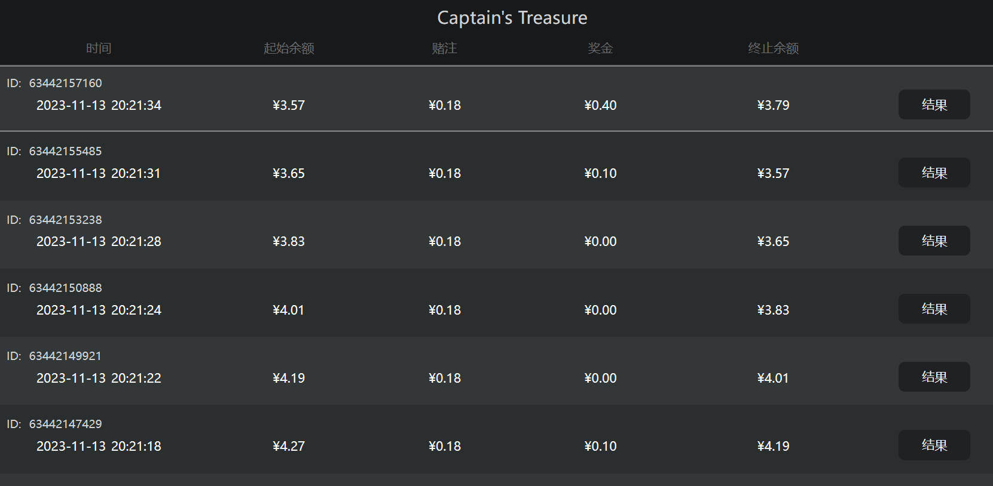View 结果 for the 20:21:28 record
993x486 pixels.
pyautogui.click(x=934, y=241)
